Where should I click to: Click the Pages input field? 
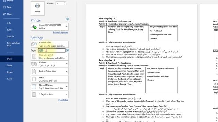coord(52,50)
